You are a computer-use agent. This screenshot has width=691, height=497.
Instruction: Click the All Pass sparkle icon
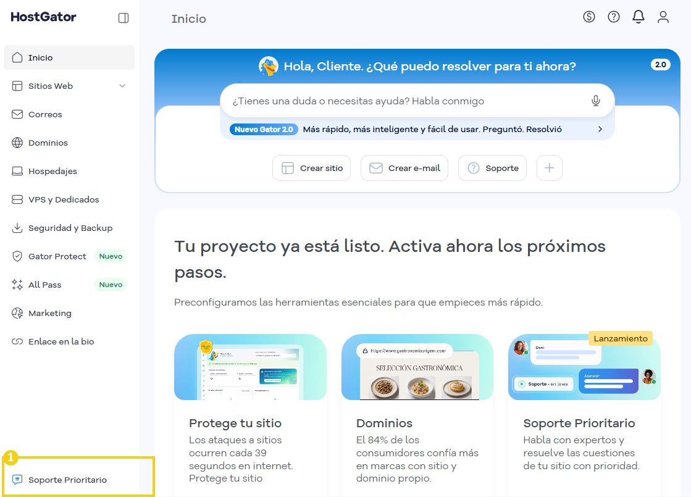[17, 285]
